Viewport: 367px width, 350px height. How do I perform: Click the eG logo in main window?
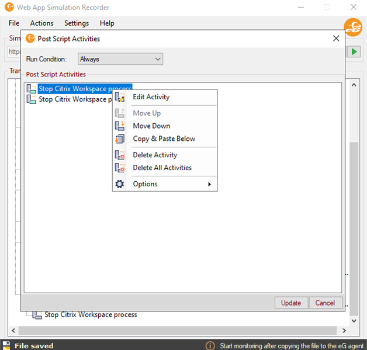click(353, 27)
